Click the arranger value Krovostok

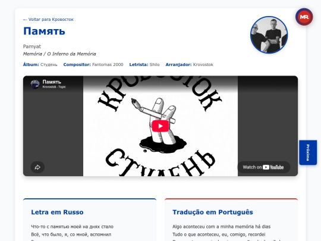[x=203, y=64]
